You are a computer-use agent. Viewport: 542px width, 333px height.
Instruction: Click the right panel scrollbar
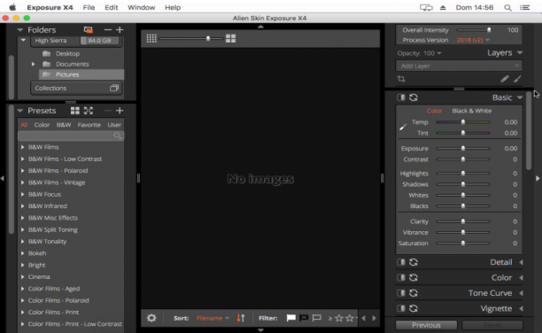point(528,131)
